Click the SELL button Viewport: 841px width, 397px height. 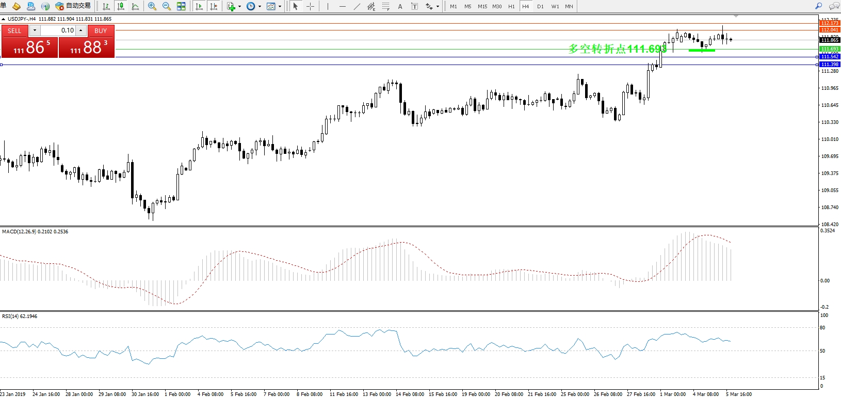pos(14,31)
